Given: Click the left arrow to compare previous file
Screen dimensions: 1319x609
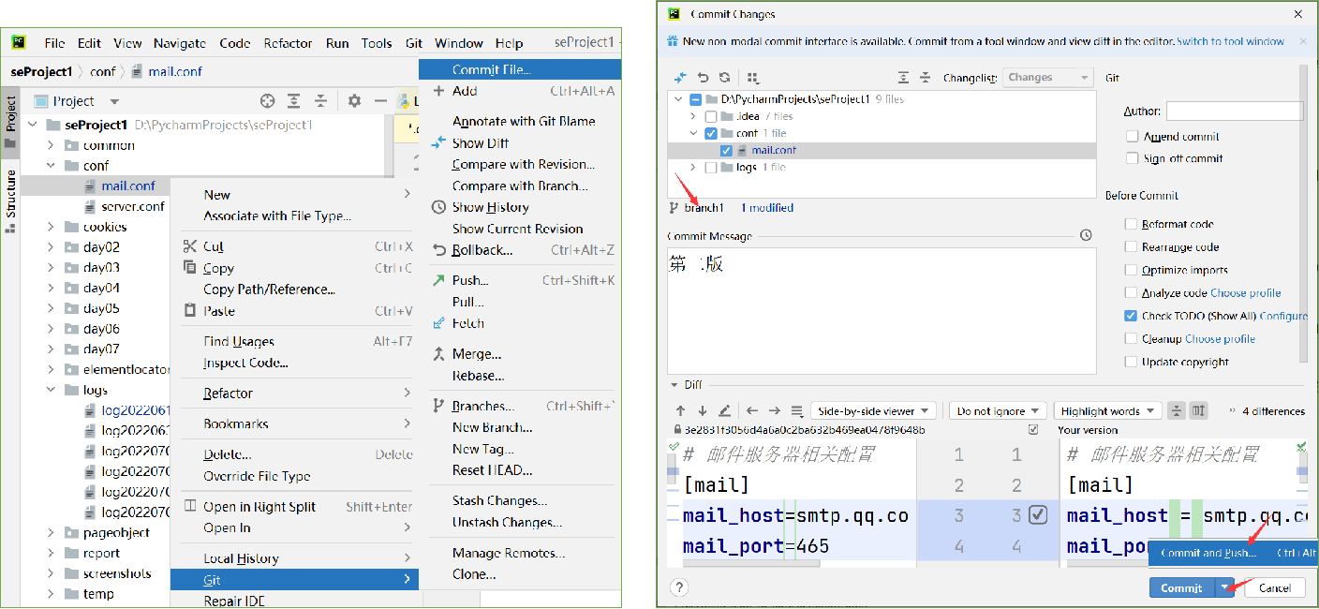Looking at the screenshot, I should (x=752, y=411).
